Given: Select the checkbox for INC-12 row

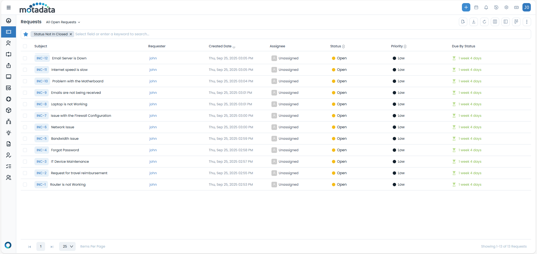Looking at the screenshot, I should click(25, 58).
